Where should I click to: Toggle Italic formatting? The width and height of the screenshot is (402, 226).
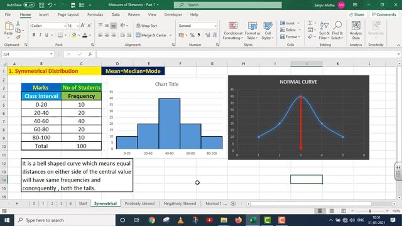click(x=40, y=35)
